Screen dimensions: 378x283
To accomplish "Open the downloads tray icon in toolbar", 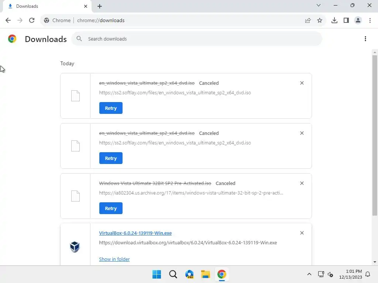I will [x=334, y=21].
